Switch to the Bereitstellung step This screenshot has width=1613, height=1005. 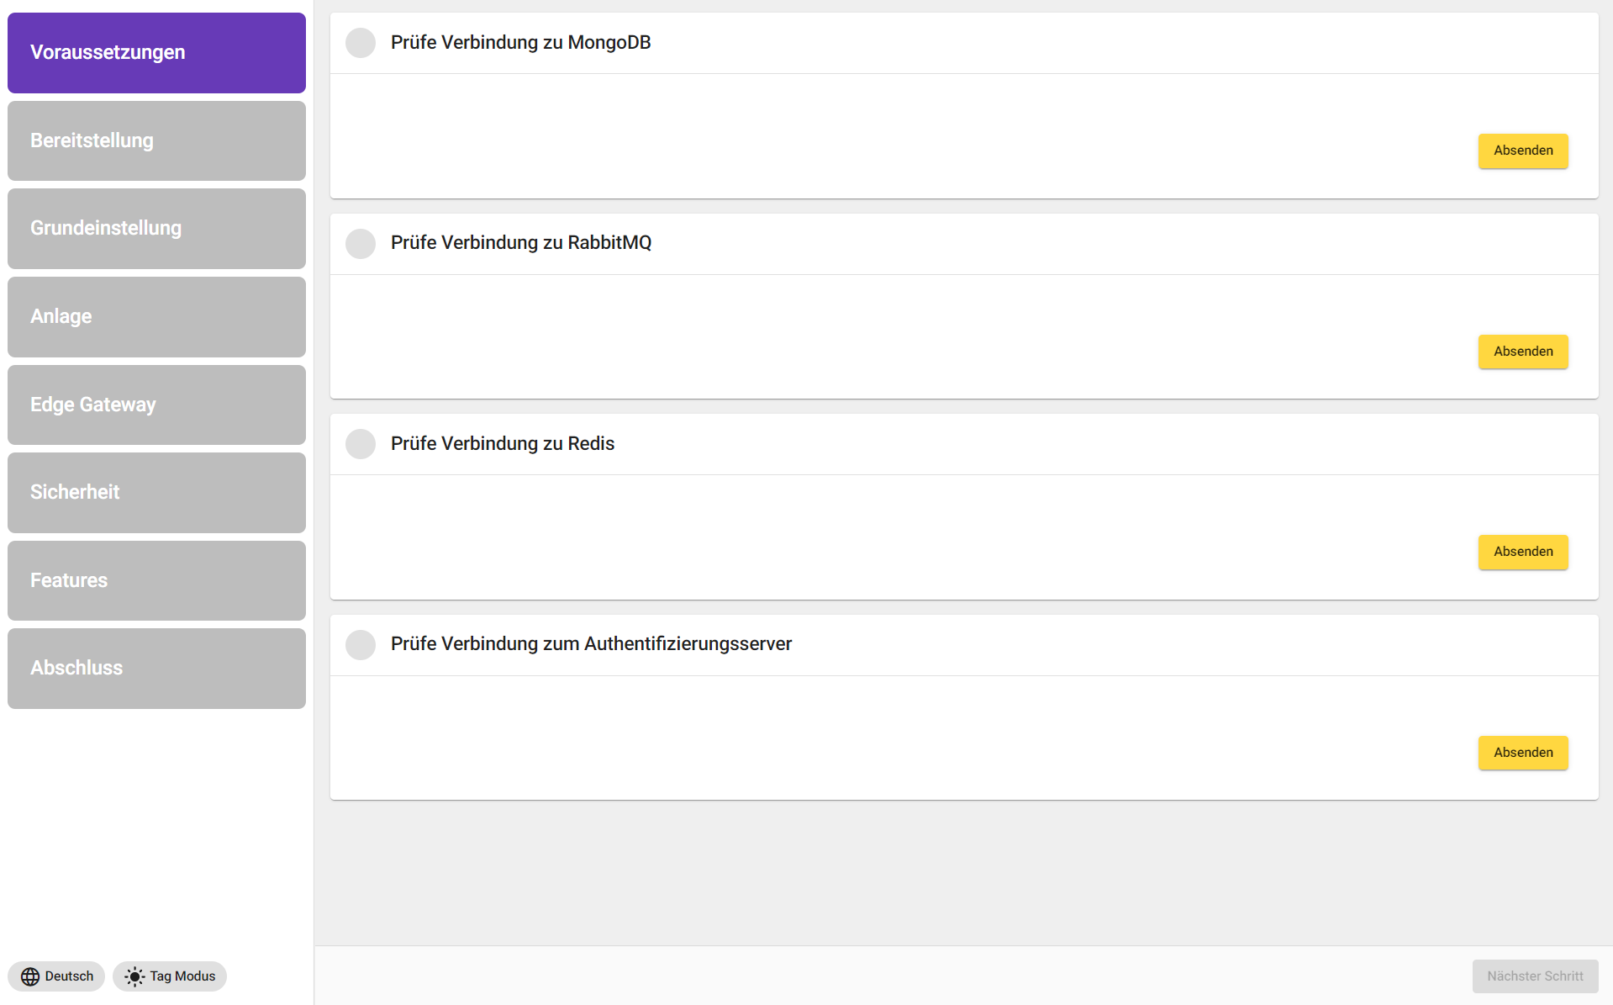156,141
